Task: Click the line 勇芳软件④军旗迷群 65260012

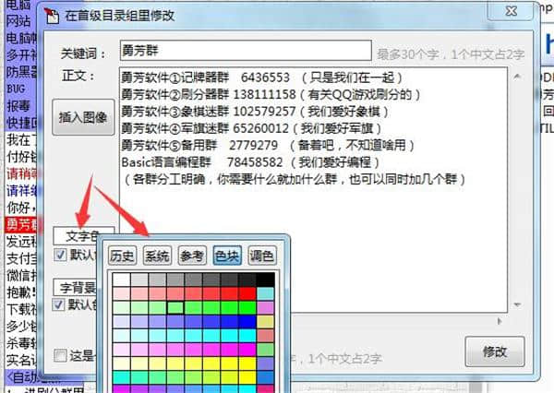Action: click(251, 128)
